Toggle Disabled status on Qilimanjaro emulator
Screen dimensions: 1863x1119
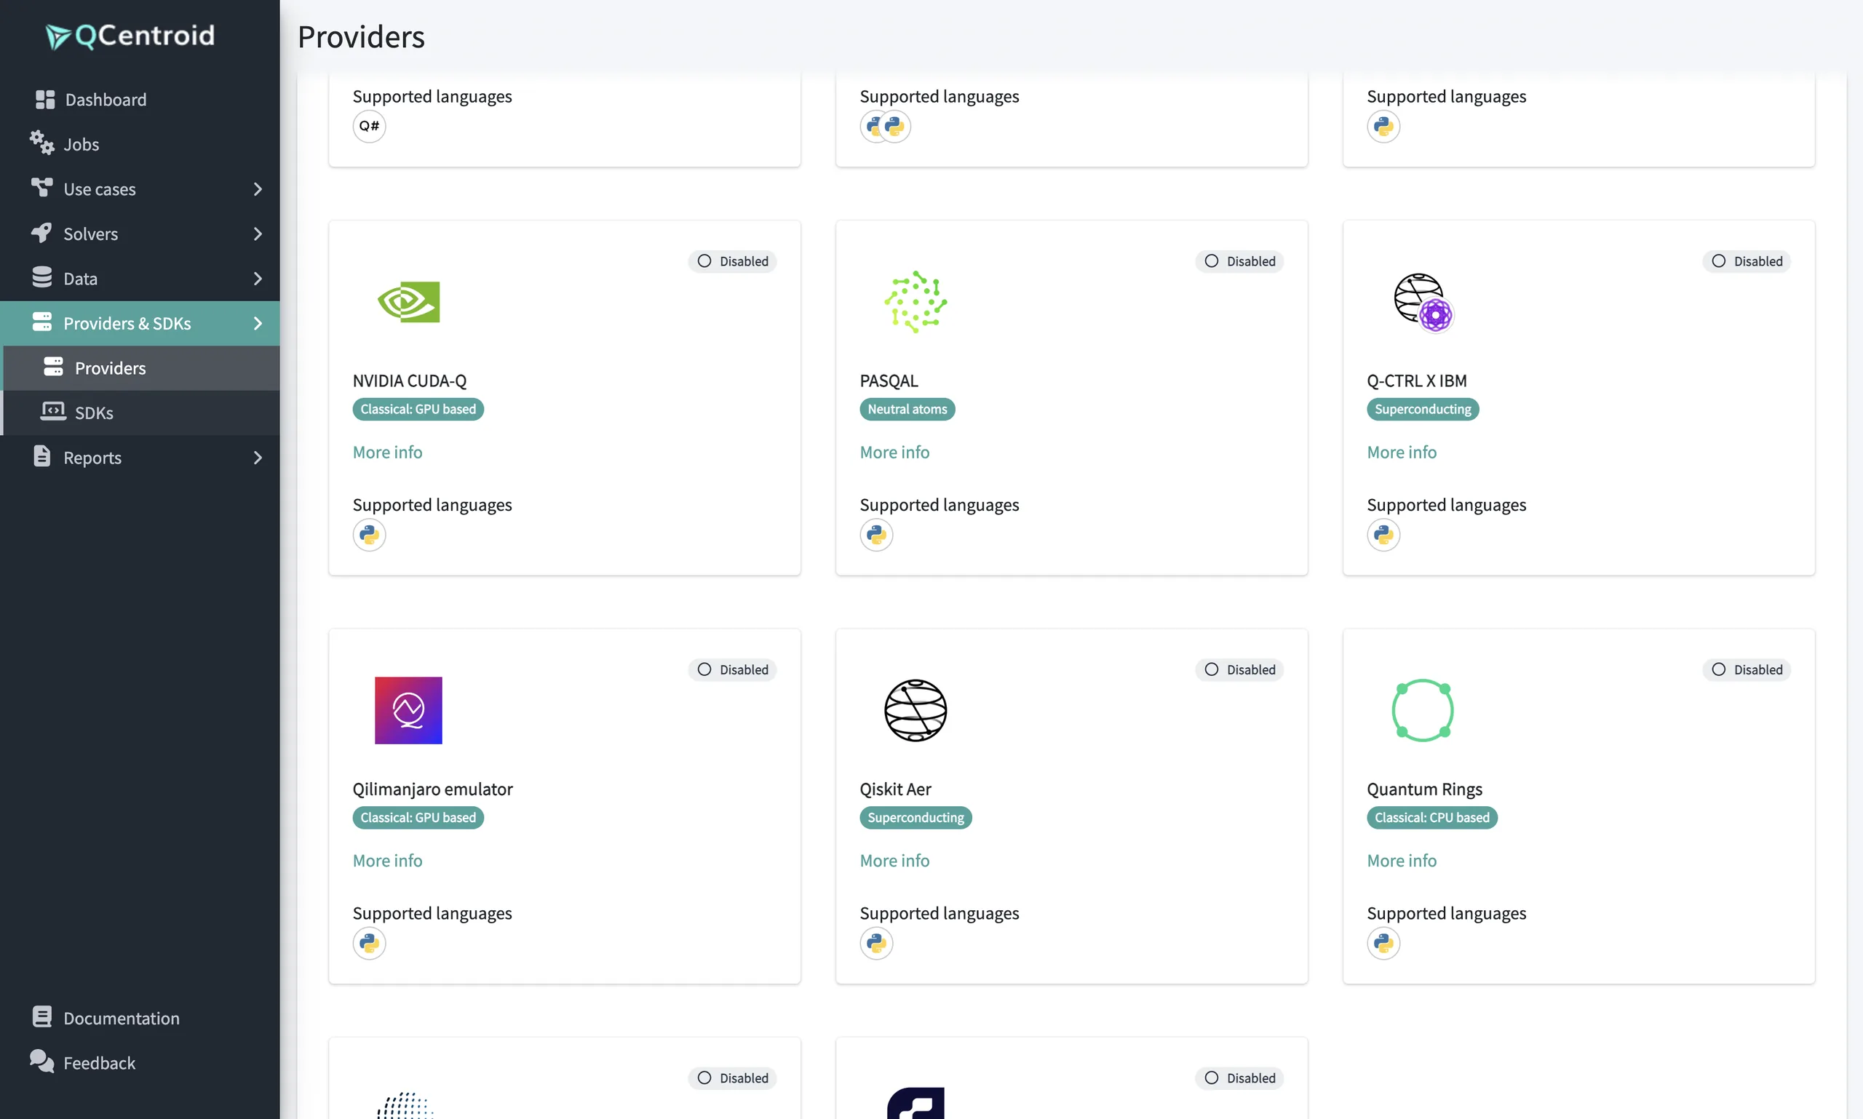[x=732, y=669]
